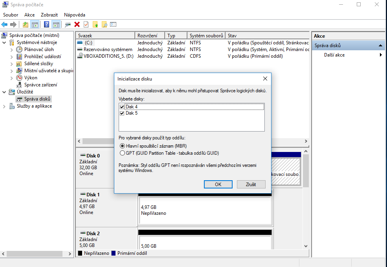Image resolution: width=387 pixels, height=267 pixels.
Task: Collapse the Správa disků actions section
Action: point(380,46)
